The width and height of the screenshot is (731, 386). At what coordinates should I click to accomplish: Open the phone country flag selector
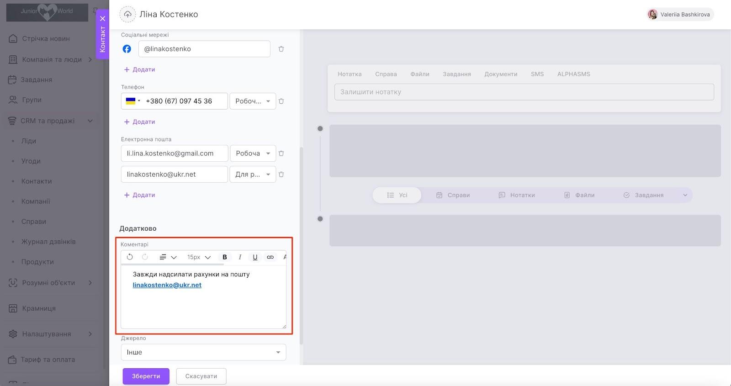click(x=132, y=101)
